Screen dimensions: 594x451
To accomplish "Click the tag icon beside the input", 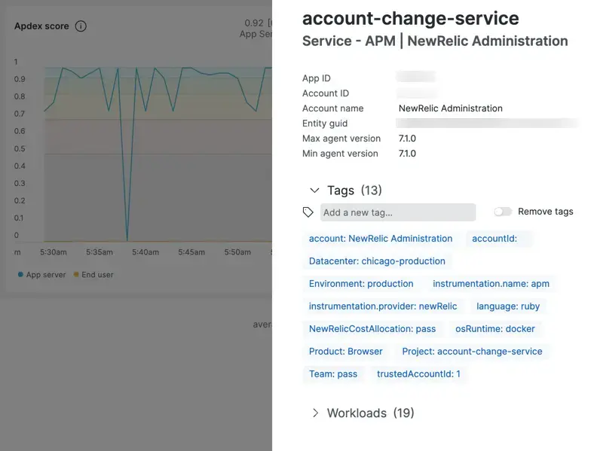I will click(308, 212).
